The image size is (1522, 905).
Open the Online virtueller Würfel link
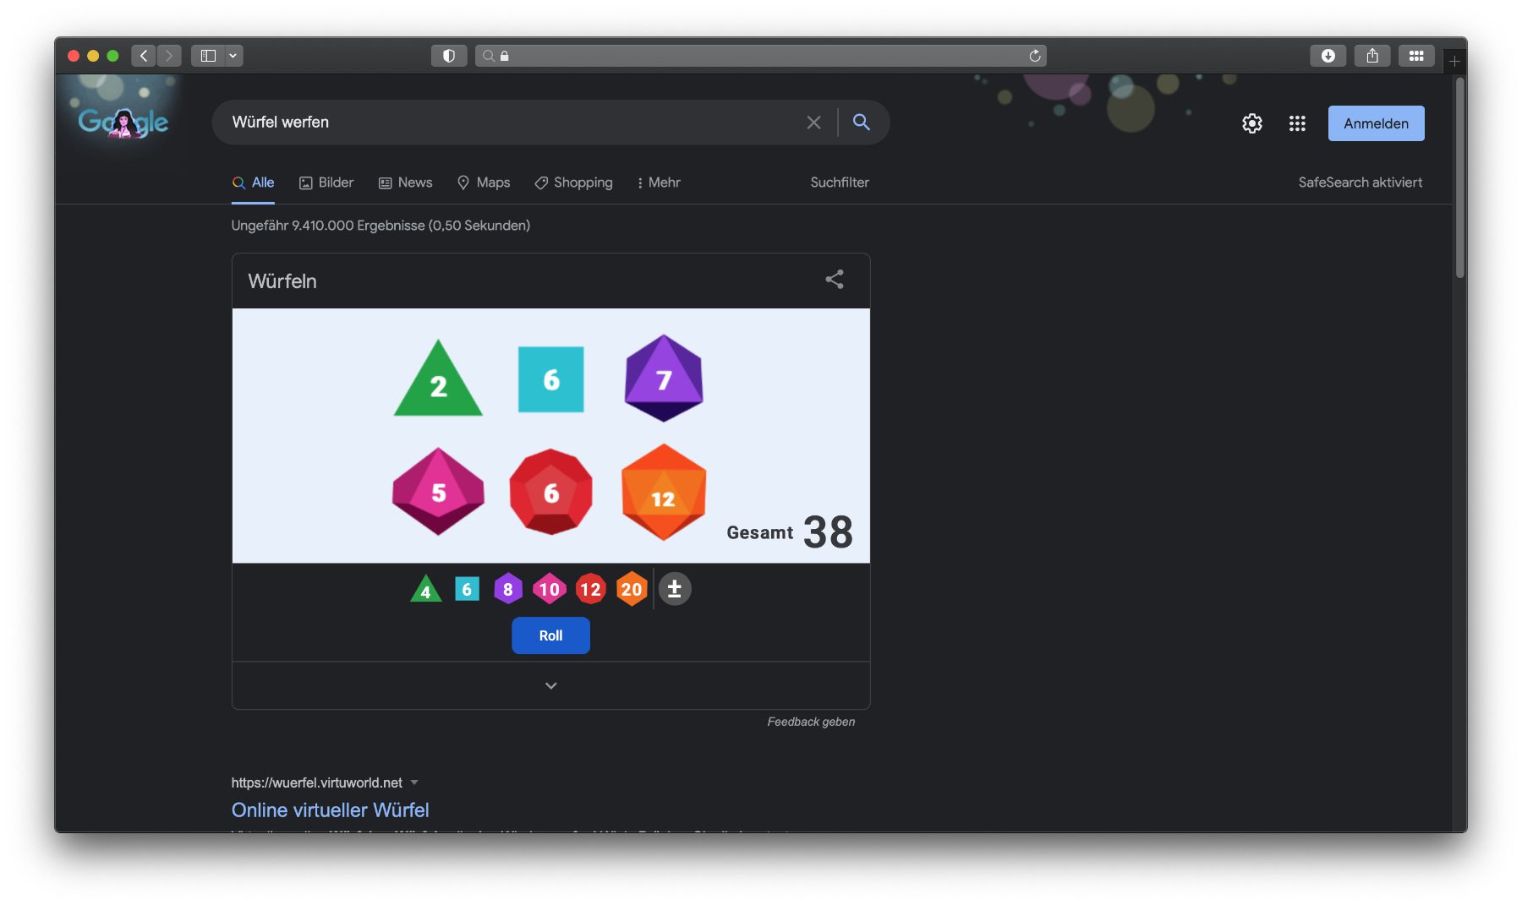(x=330, y=810)
